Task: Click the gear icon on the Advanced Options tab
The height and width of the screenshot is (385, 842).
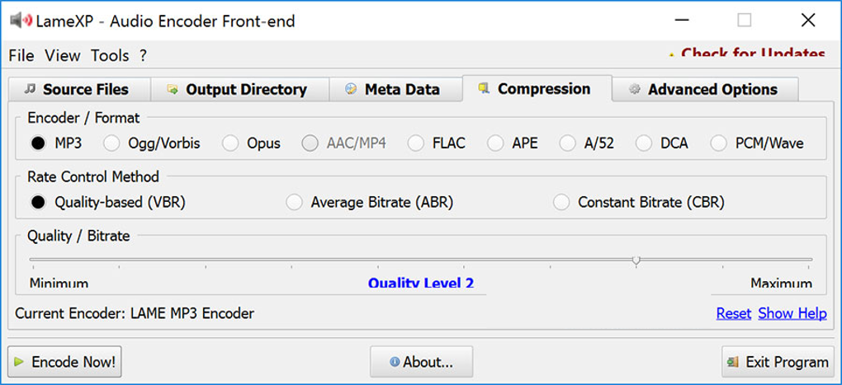Action: [x=635, y=89]
